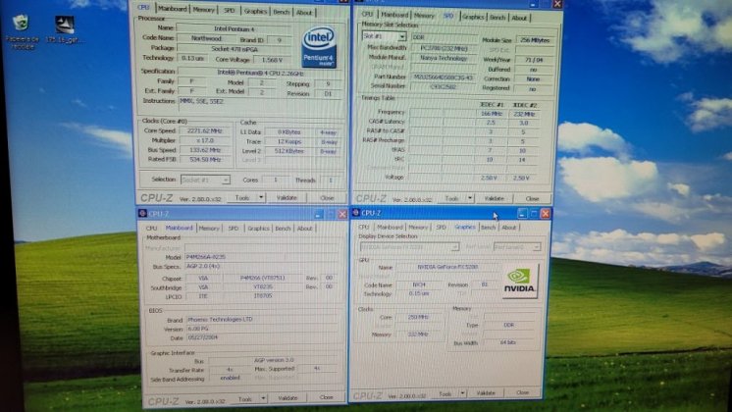Switch to Mainboard tab in CPU window
732x412 pixels.
tap(173, 9)
